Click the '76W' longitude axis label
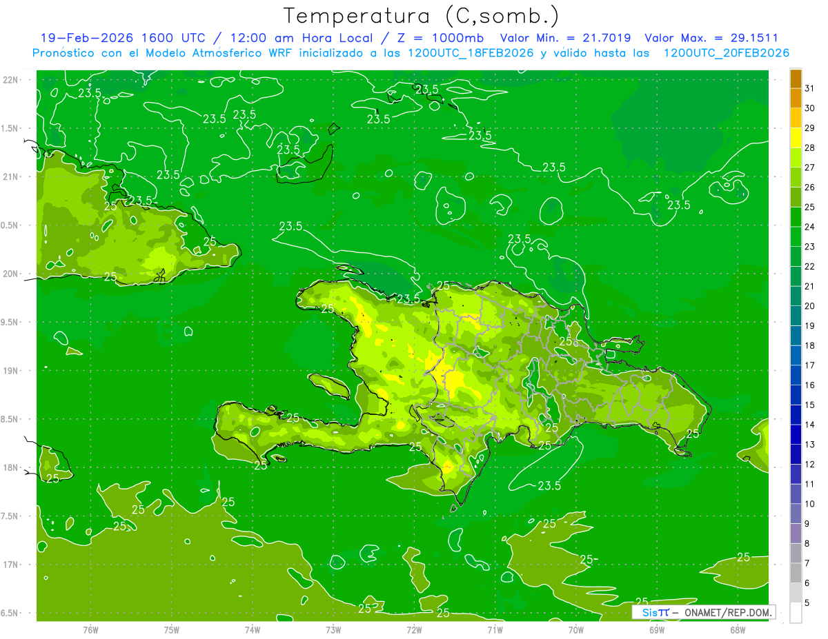828x639 pixels. (90, 629)
